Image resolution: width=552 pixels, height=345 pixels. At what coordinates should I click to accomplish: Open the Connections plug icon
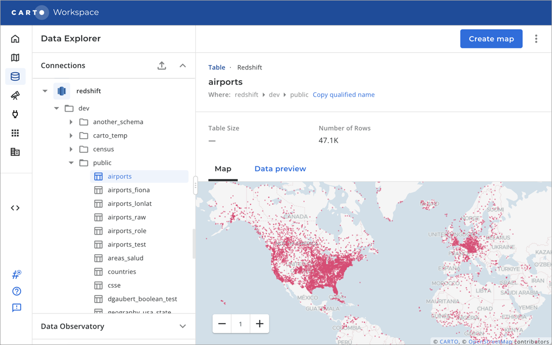click(x=15, y=114)
